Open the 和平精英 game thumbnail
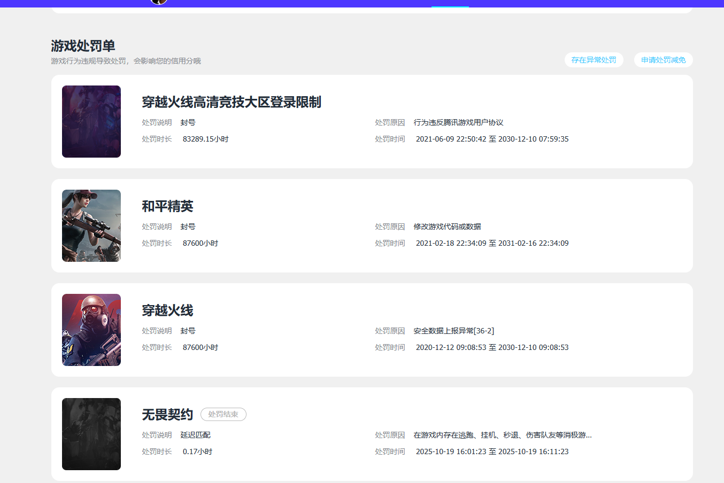The width and height of the screenshot is (724, 483). click(91, 225)
